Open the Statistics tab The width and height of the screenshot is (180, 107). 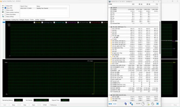[x=42, y=20]
